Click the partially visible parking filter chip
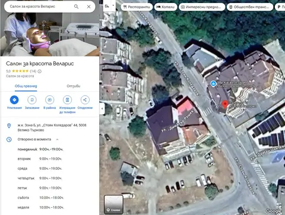The height and width of the screenshot is (215, 285). coord(280,7)
